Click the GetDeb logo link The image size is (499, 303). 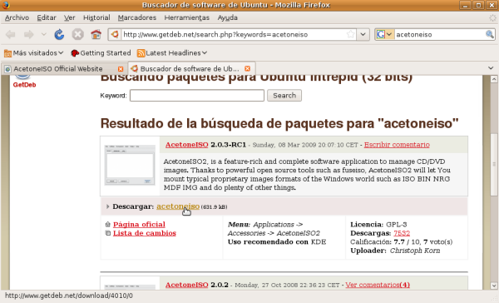[x=24, y=82]
